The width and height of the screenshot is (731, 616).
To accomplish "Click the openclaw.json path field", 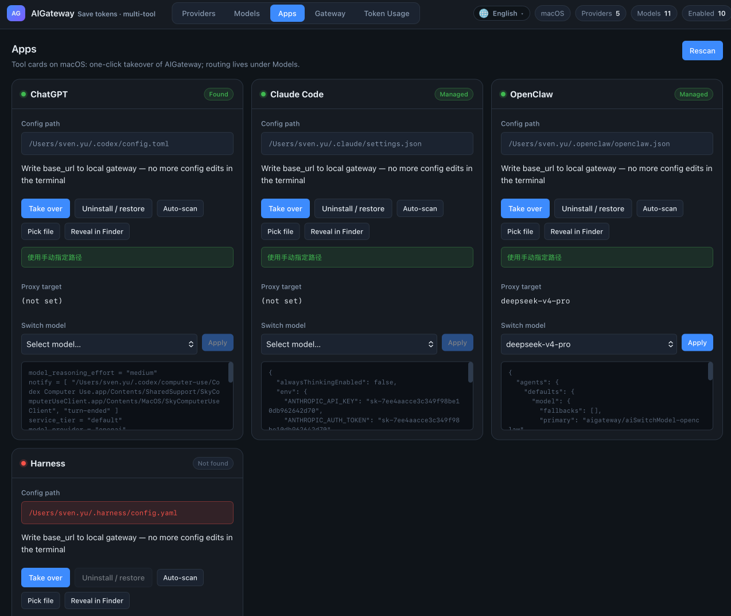I will click(x=607, y=144).
